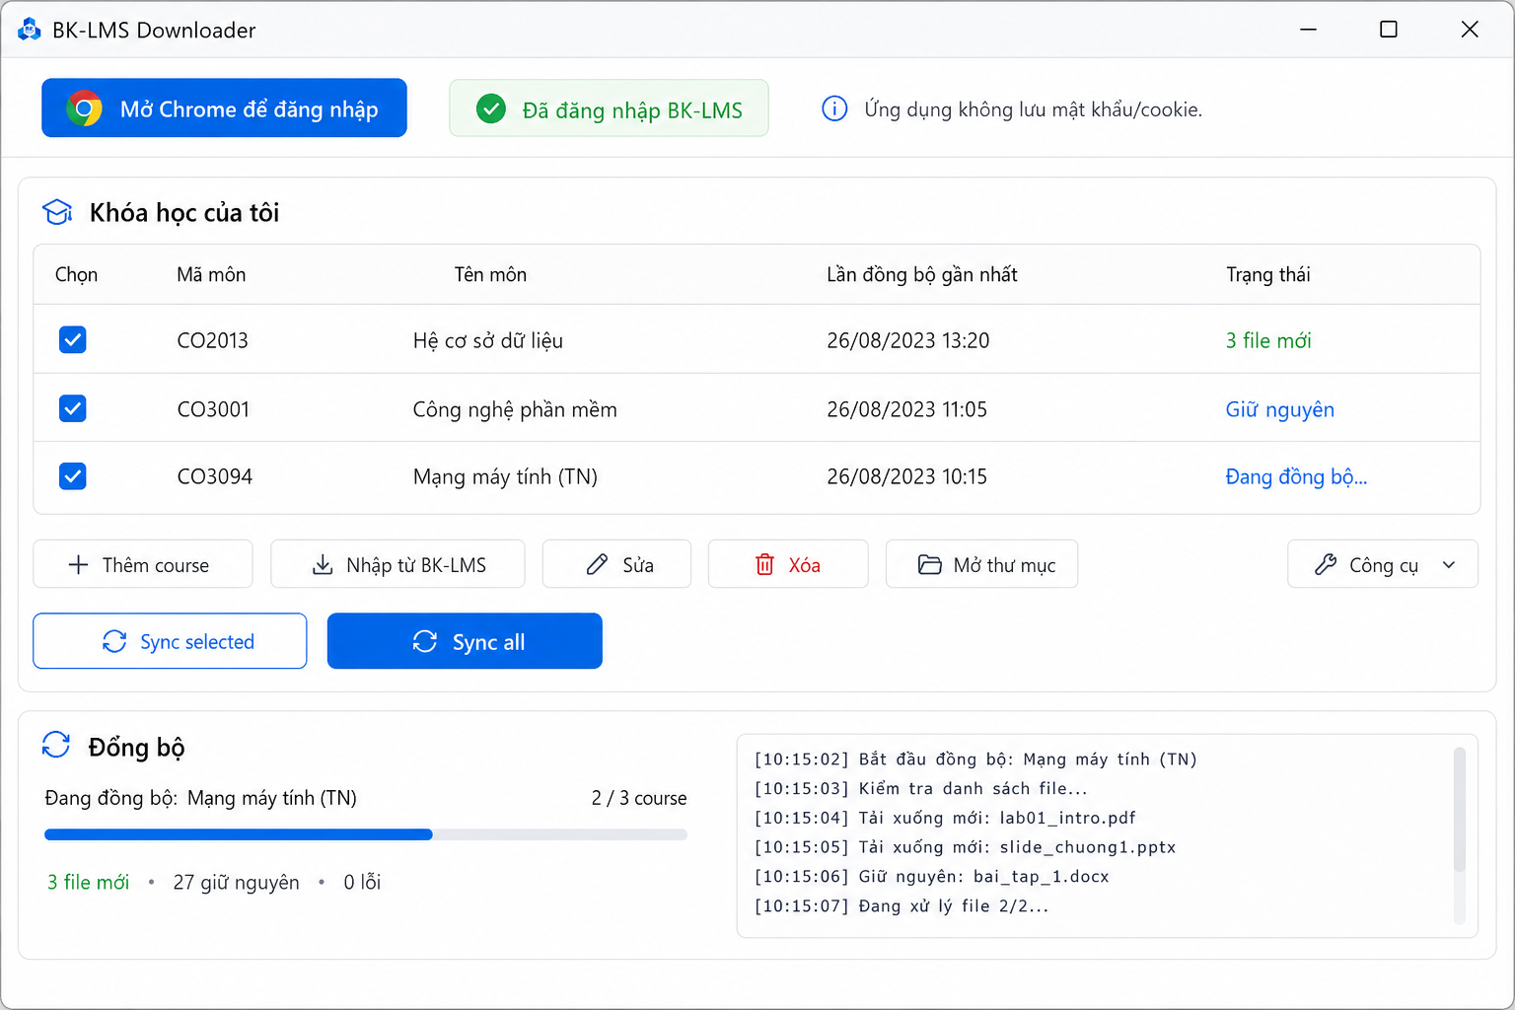Click the sync progress bar

366,834
